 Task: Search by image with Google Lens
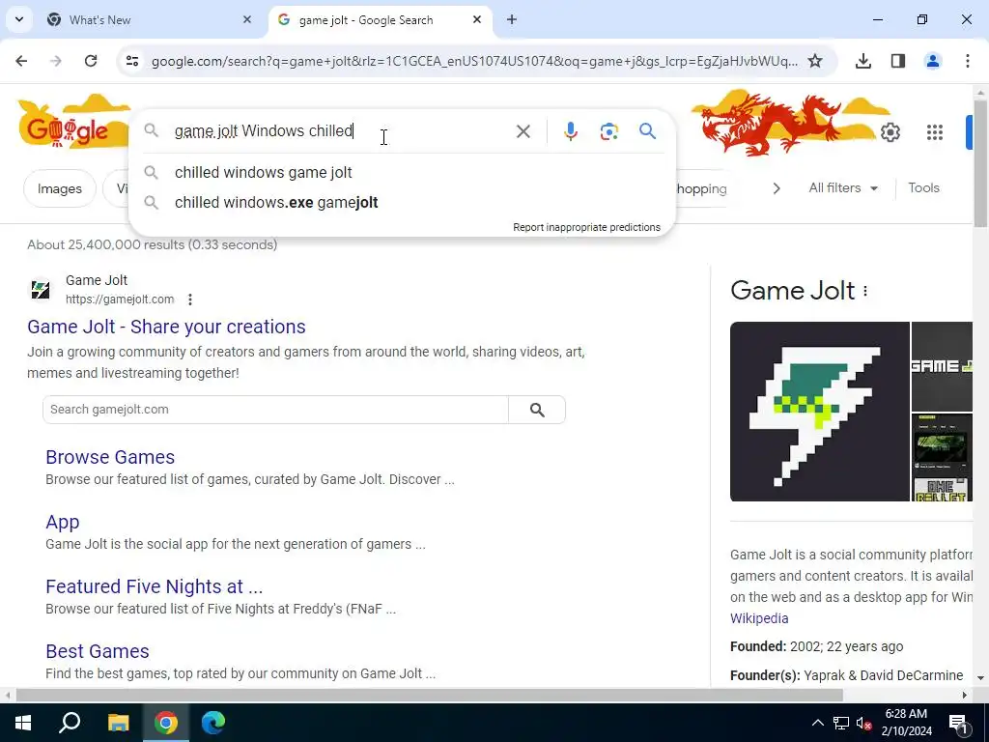609,131
